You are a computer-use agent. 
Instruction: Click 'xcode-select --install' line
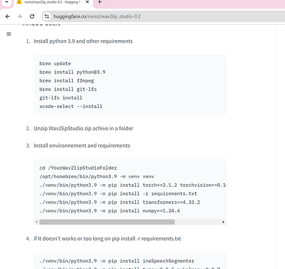click(x=71, y=106)
